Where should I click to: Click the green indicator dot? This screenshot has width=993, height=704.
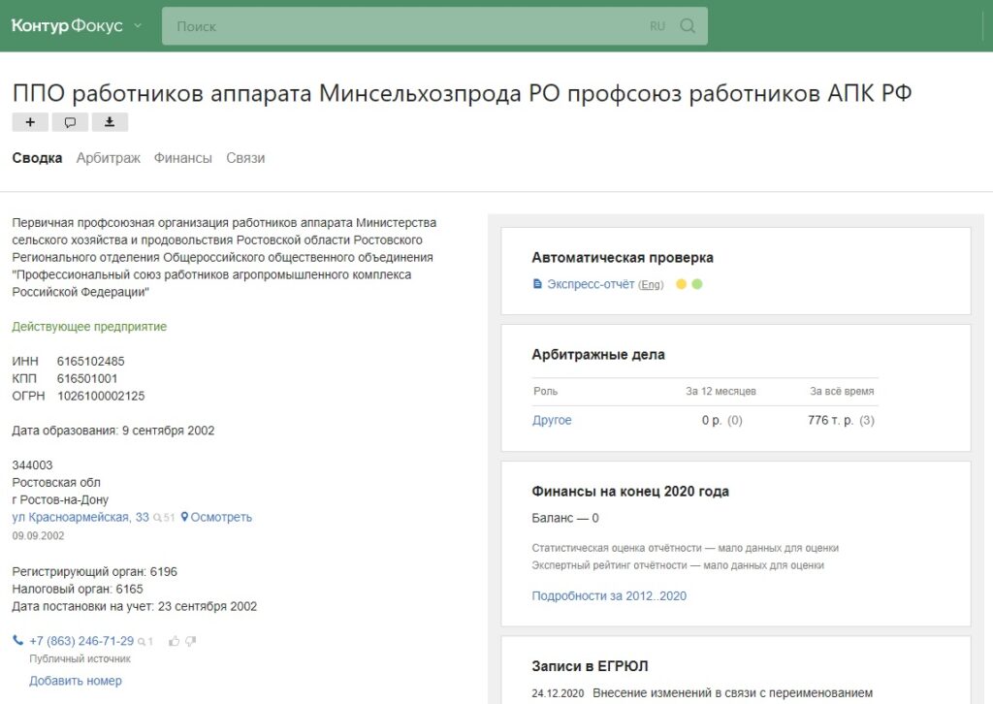tap(697, 284)
